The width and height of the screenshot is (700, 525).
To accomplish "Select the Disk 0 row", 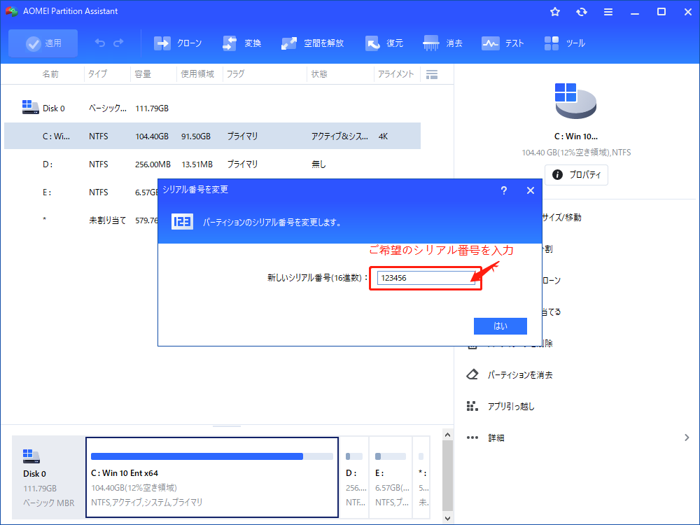I will 213,108.
